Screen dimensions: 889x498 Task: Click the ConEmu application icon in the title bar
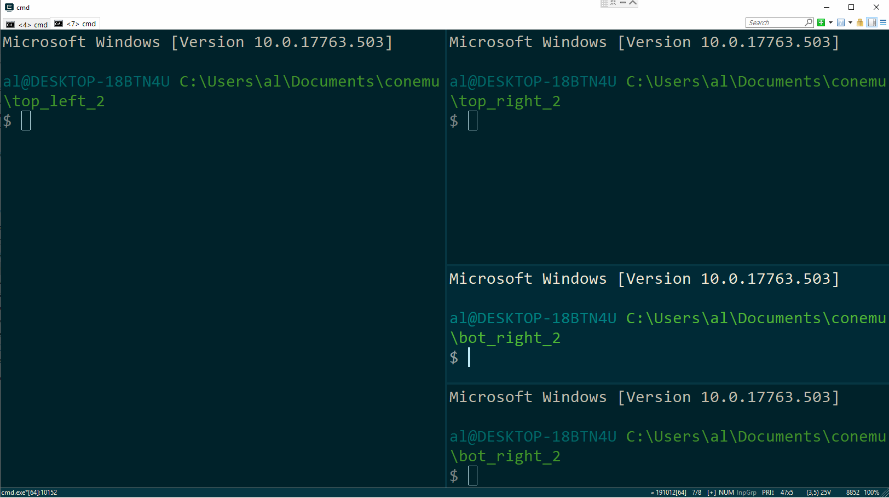pos(9,7)
